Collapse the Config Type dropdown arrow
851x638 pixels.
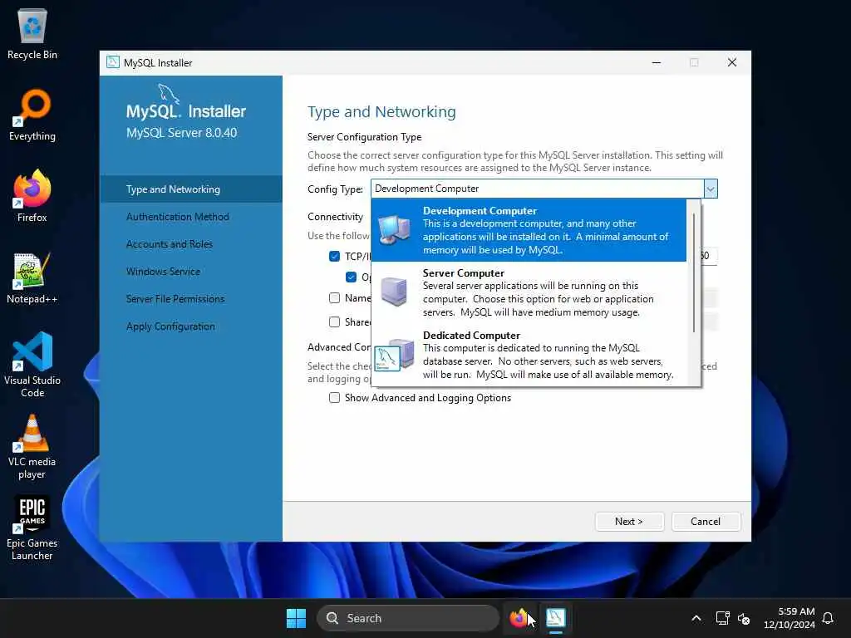coord(711,189)
